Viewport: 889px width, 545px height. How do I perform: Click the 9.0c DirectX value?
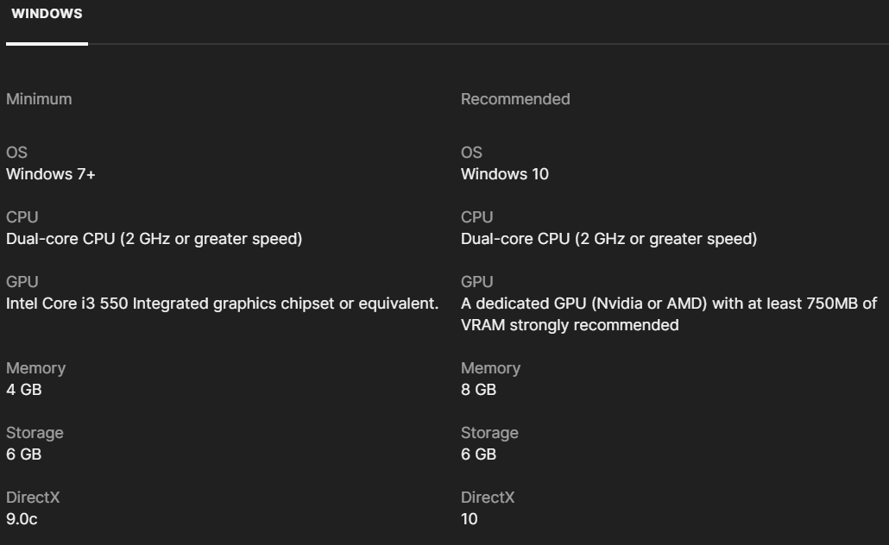point(22,519)
